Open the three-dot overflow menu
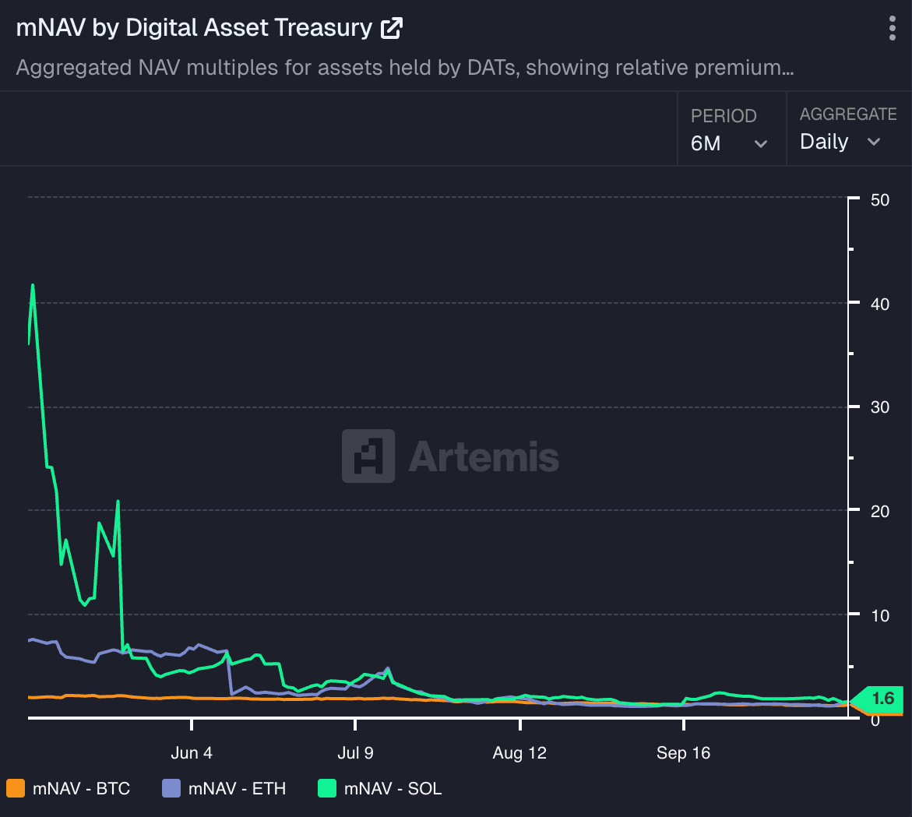This screenshot has height=817, width=912. pos(891,27)
